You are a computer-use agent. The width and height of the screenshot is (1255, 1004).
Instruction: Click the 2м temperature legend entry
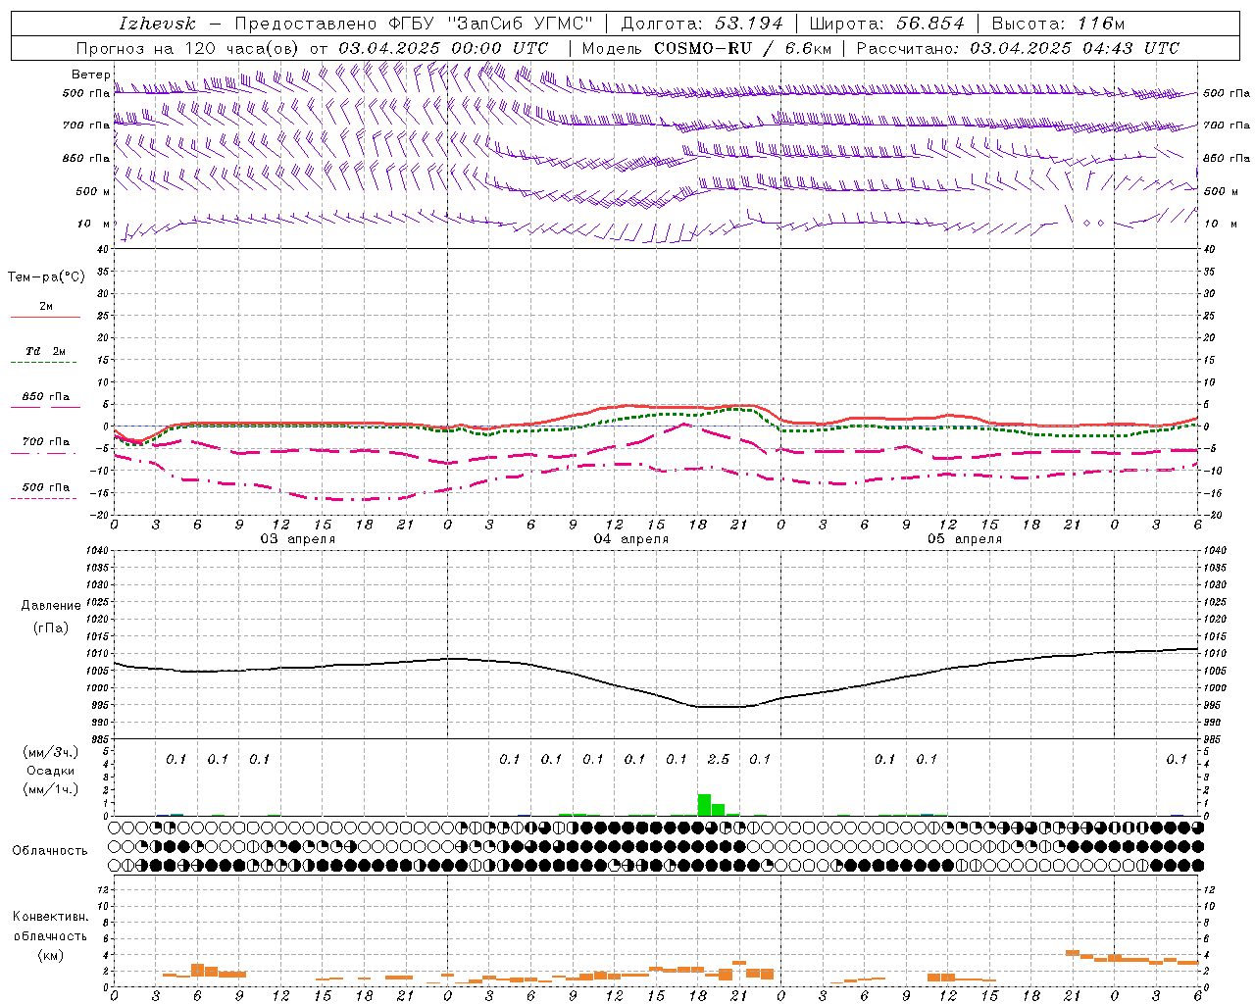tap(46, 306)
